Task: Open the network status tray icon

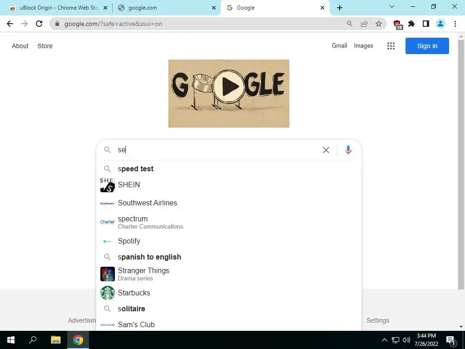Action: 396,340
